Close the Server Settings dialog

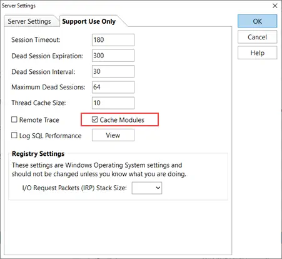[275, 6]
